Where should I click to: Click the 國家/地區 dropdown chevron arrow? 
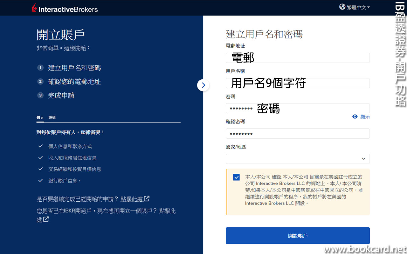[363, 159]
